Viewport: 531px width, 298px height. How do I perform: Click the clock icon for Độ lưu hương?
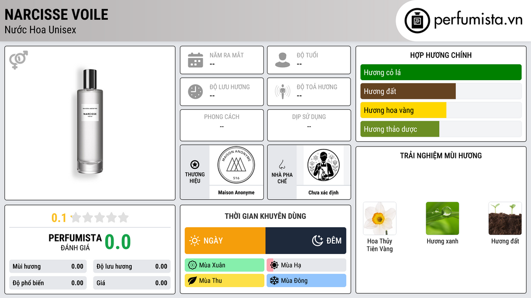[x=195, y=92]
